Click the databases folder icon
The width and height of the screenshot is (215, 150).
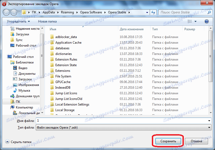(x=52, y=48)
